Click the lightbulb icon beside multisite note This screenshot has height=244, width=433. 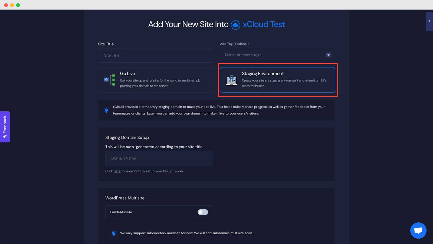(x=114, y=233)
